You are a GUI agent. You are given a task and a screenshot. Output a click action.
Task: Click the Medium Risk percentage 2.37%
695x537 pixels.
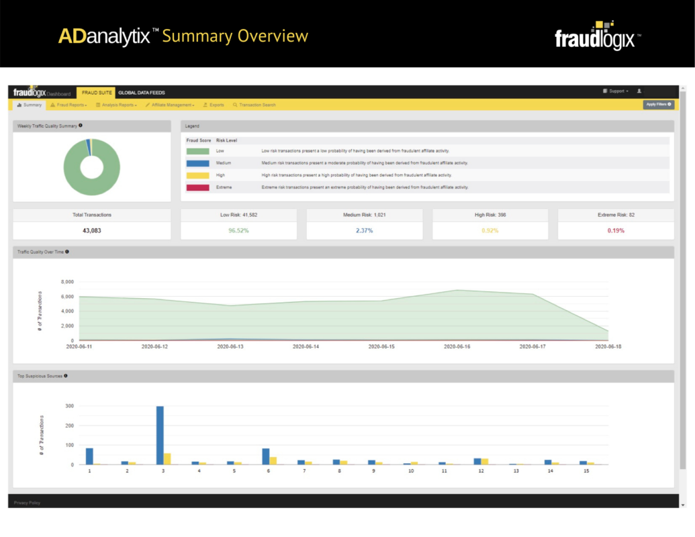(365, 231)
